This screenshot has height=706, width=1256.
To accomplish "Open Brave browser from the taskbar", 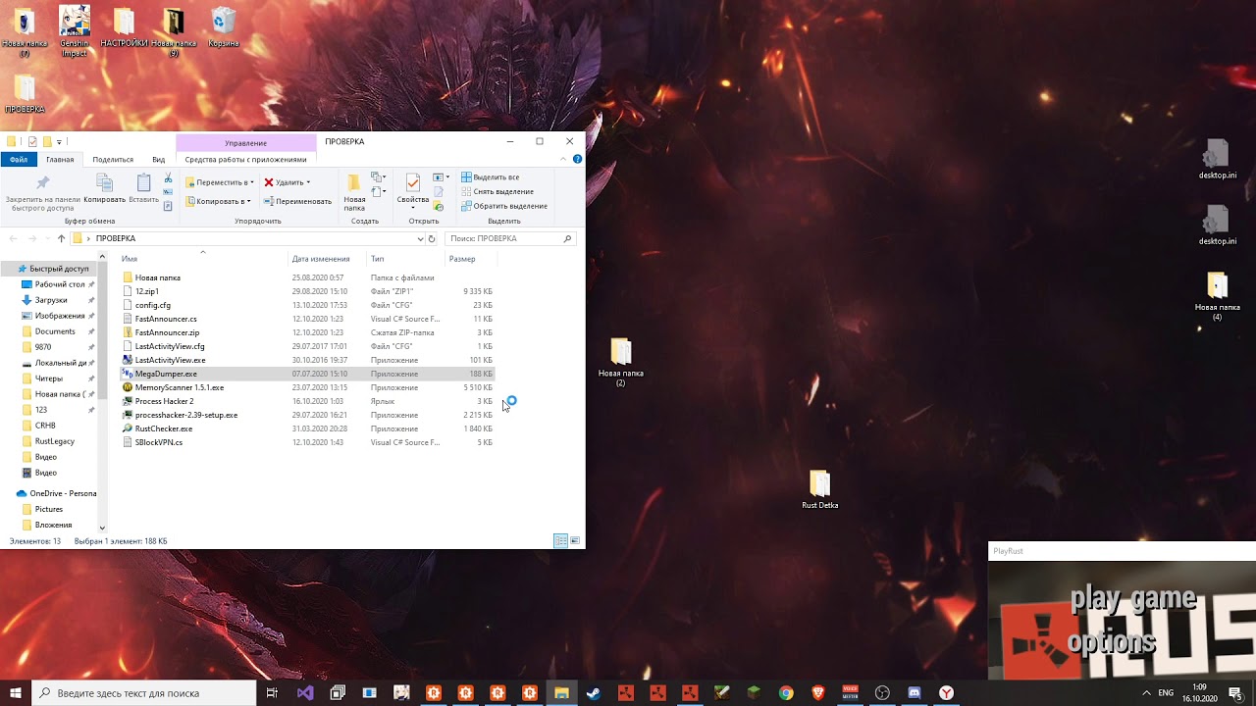I will tap(818, 693).
